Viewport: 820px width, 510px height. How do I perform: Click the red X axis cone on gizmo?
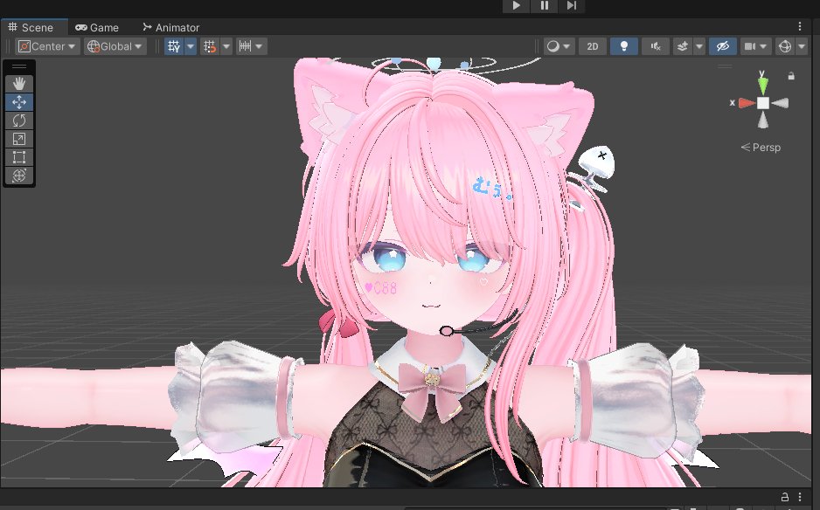click(747, 103)
